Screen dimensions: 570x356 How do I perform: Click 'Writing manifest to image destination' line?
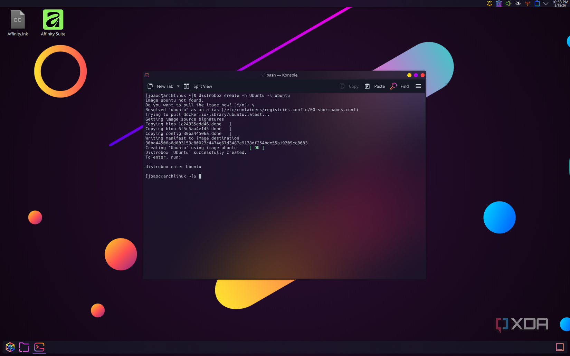point(192,138)
